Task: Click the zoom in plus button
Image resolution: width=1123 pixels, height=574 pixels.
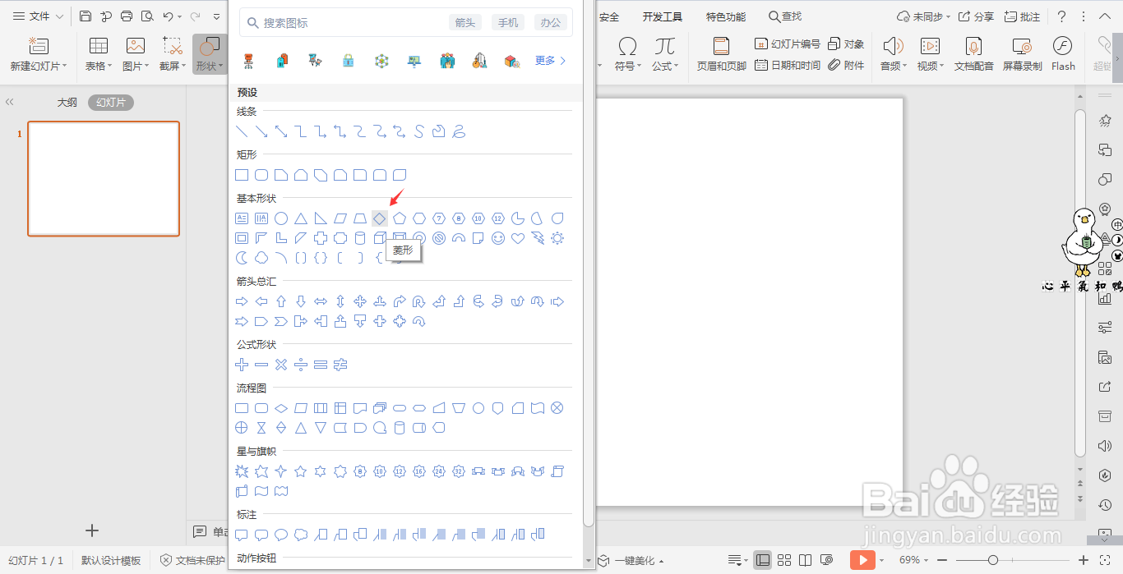Action: [x=1084, y=560]
